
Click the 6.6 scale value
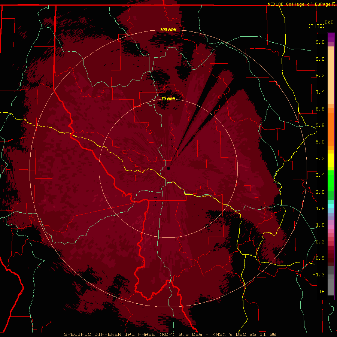pyautogui.click(x=320, y=109)
